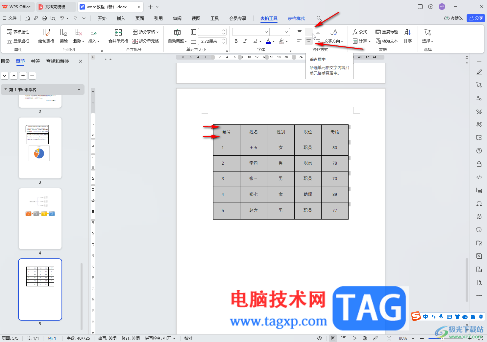Insert a 公式 formula
Viewport: 487px width, 342px height.
(x=360, y=32)
